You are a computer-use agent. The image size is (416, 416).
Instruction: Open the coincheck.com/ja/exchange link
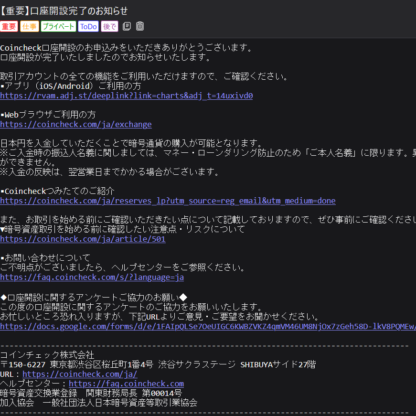point(75,124)
